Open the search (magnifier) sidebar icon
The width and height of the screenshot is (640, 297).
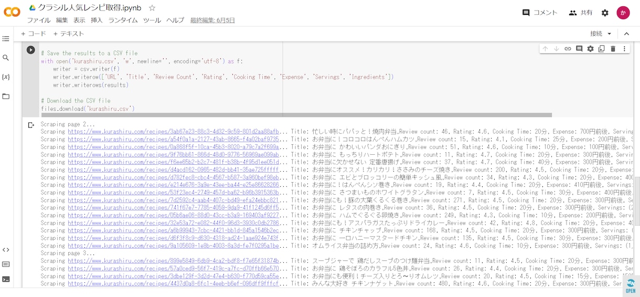tap(6, 58)
